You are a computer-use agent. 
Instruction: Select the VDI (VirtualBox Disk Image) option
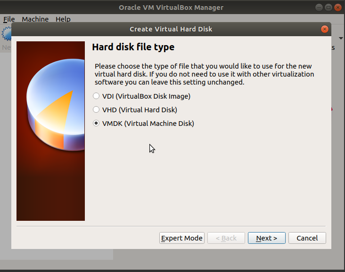(x=97, y=96)
